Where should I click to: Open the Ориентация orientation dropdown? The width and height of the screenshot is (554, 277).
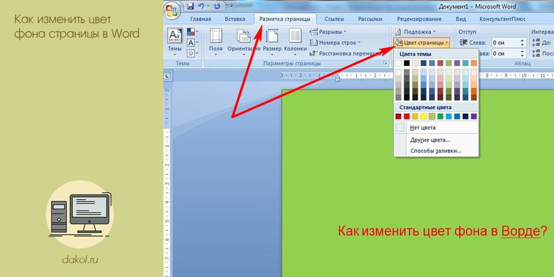tap(244, 42)
